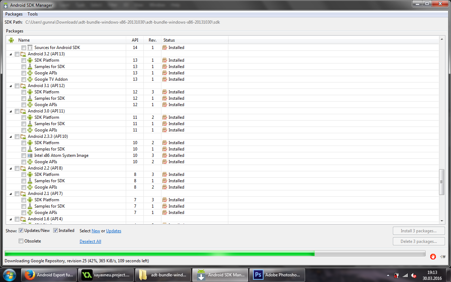Click the Android 3.2 (API 13) folder icon
This screenshot has height=282, width=451.
coord(23,54)
